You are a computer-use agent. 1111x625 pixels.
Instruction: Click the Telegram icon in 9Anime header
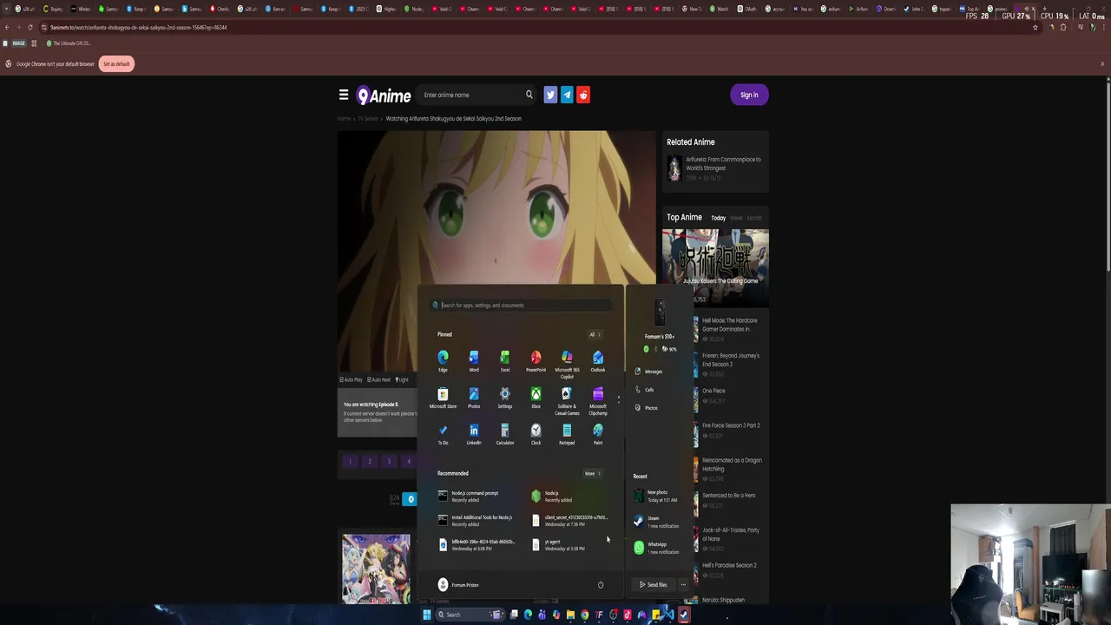coord(567,95)
